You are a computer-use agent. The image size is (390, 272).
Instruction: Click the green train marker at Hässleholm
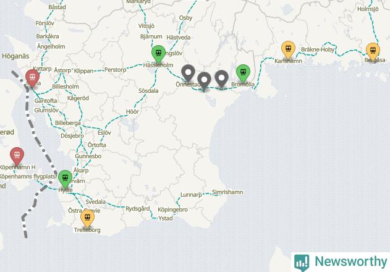point(158,54)
